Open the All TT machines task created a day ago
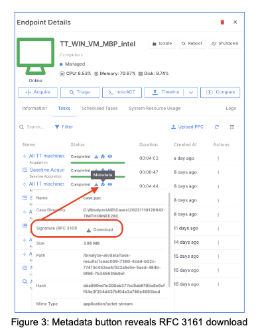The height and width of the screenshot is (332, 260). [x=46, y=156]
